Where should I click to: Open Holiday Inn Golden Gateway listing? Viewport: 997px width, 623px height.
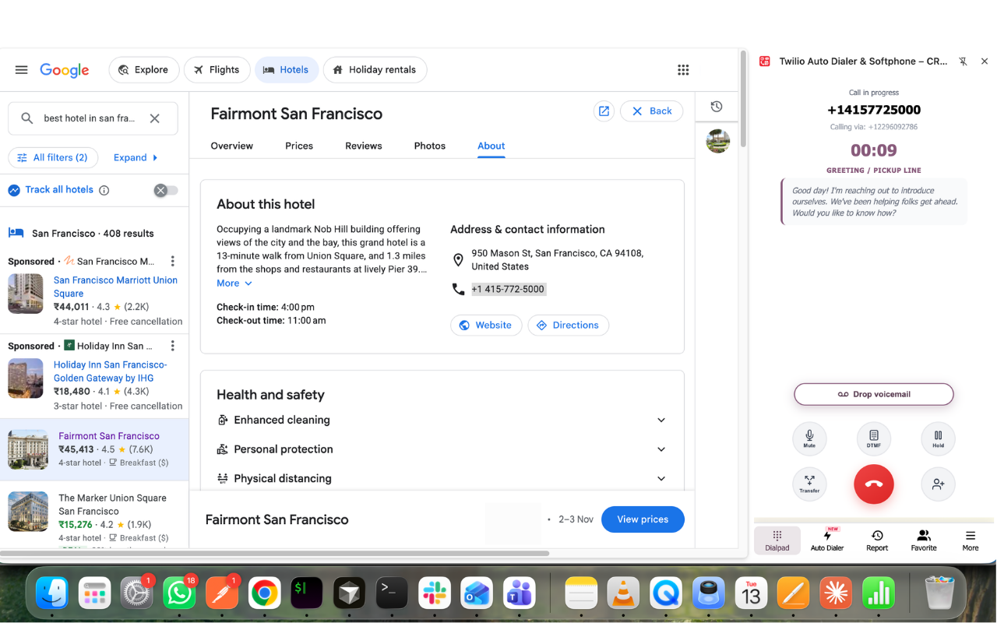pyautogui.click(x=111, y=371)
